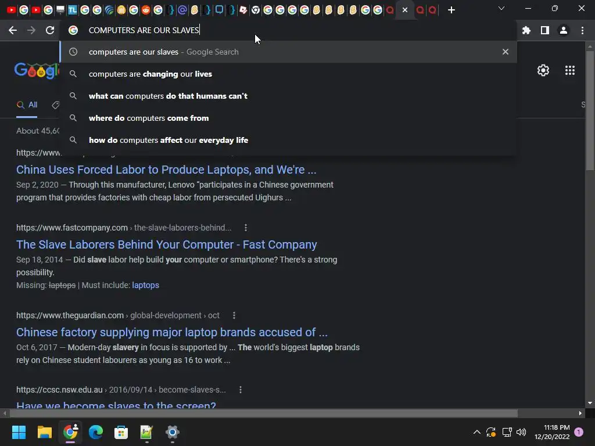This screenshot has width=595, height=446.
Task: Open Chrome's three-dot menu
Action: pos(582,30)
